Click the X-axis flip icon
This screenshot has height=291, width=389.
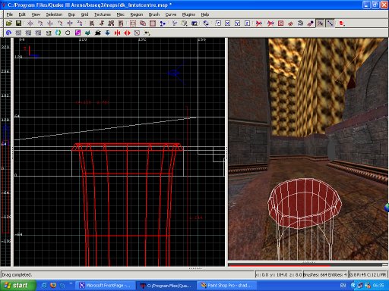[30, 23]
